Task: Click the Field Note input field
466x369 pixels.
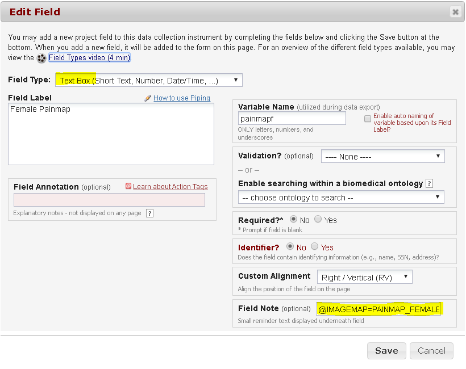Action: (x=378, y=309)
